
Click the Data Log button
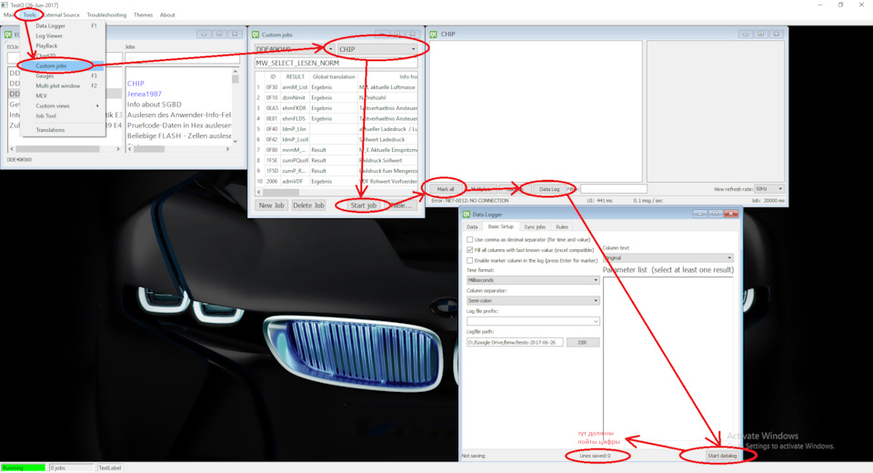(x=549, y=189)
